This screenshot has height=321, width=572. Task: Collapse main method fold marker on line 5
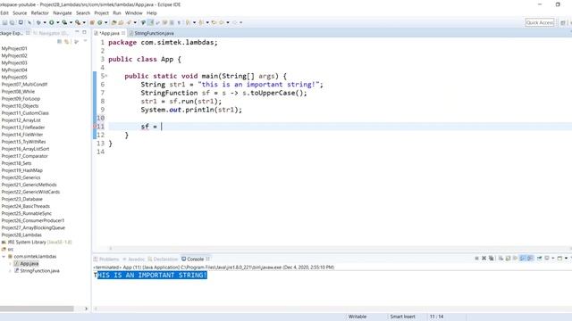pos(106,76)
